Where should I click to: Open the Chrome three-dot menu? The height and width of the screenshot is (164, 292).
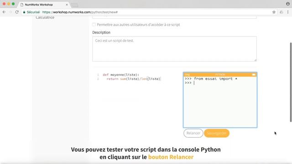[x=288, y=12]
